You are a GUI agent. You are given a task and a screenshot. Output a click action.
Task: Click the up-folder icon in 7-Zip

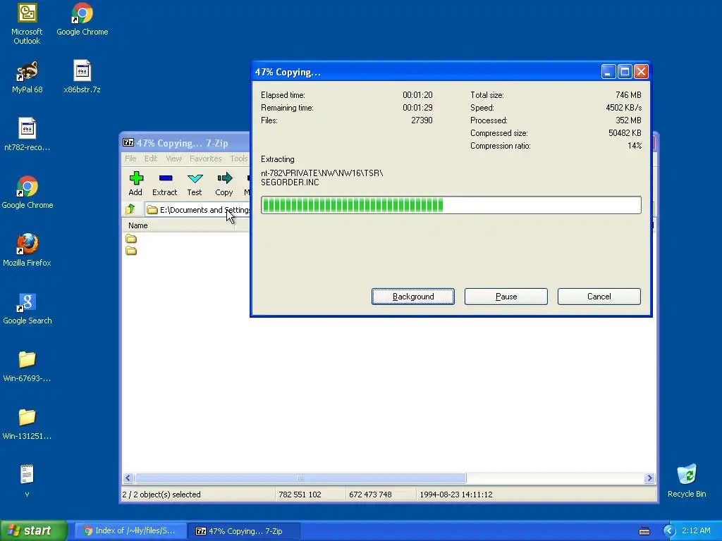tap(130, 209)
